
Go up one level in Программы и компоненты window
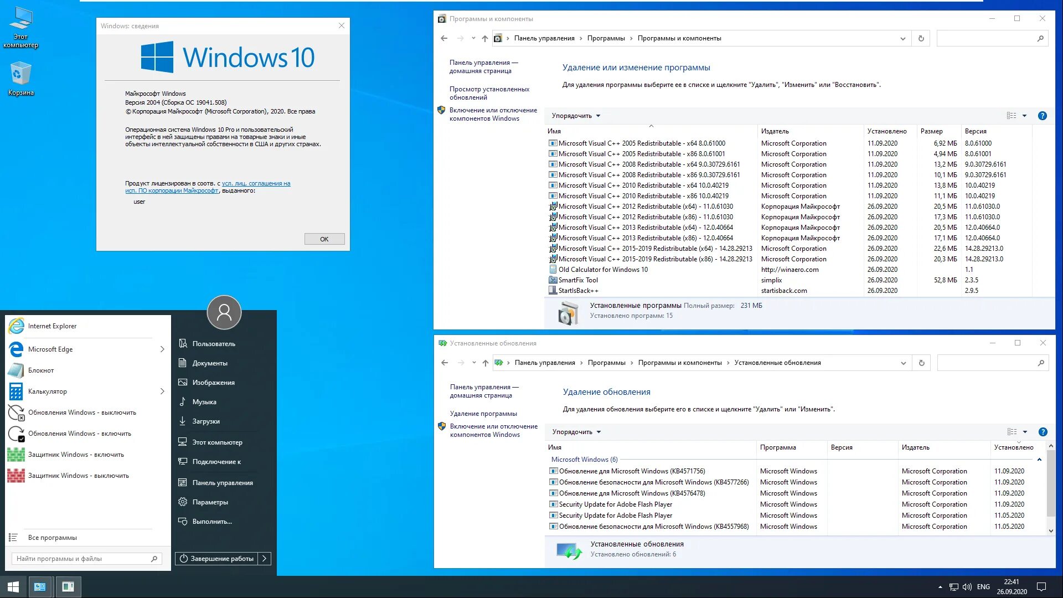click(x=485, y=38)
